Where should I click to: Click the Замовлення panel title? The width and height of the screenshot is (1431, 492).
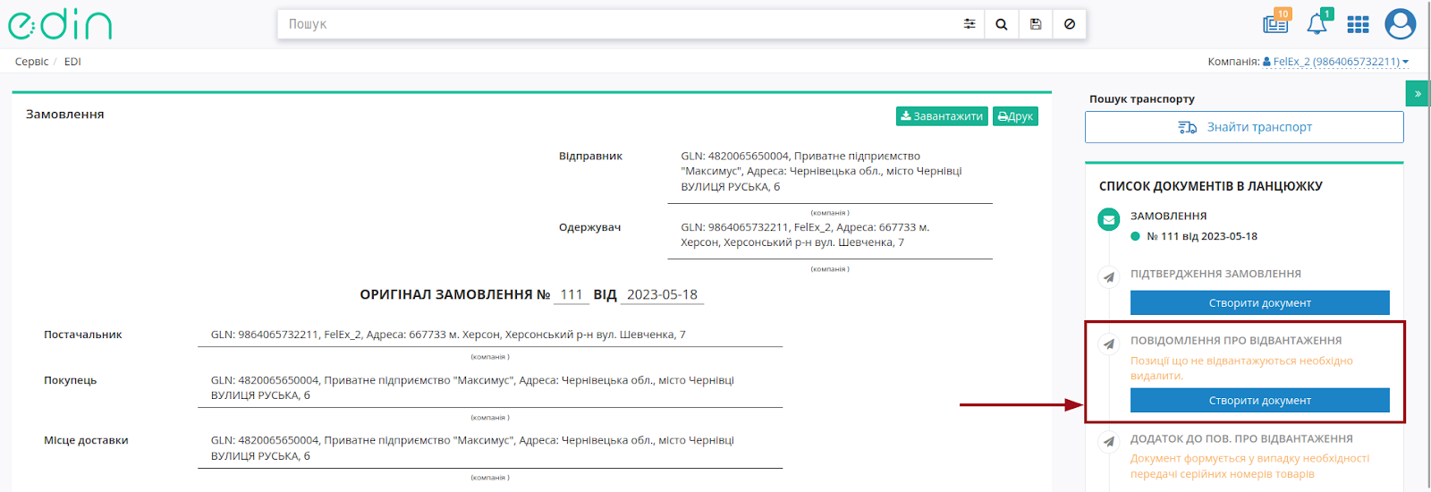pos(64,115)
